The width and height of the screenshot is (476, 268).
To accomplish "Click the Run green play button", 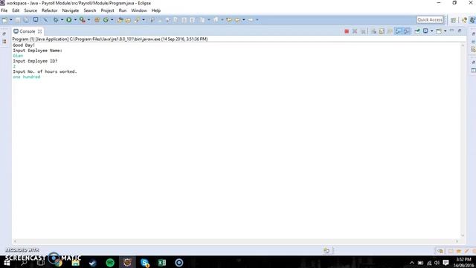I will click(69, 20).
